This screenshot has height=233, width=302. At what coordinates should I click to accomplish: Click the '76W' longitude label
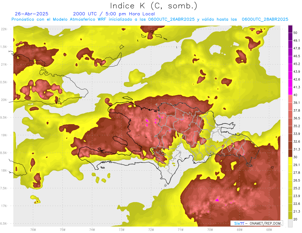tap(33, 229)
